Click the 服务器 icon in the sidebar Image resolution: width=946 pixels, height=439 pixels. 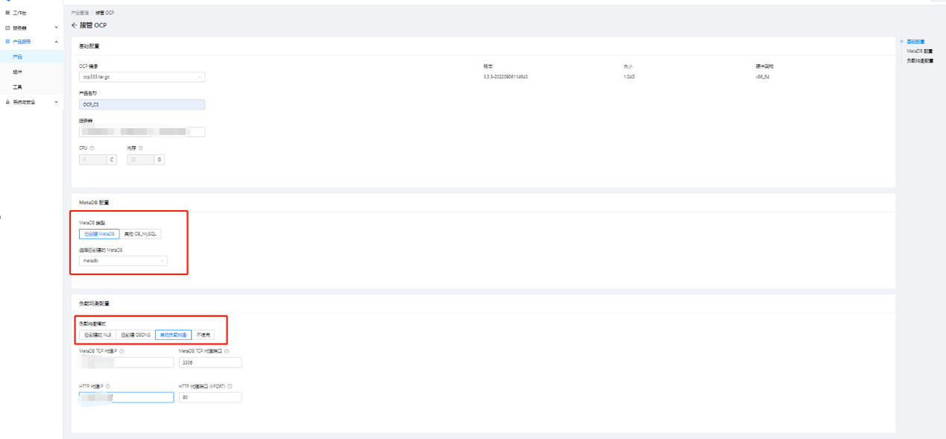click(7, 28)
